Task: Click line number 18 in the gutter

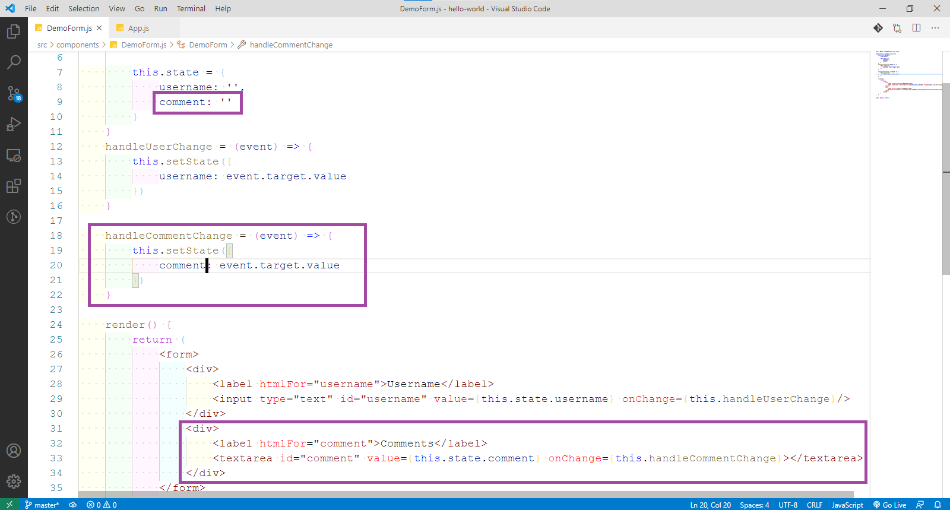Action: pos(56,236)
